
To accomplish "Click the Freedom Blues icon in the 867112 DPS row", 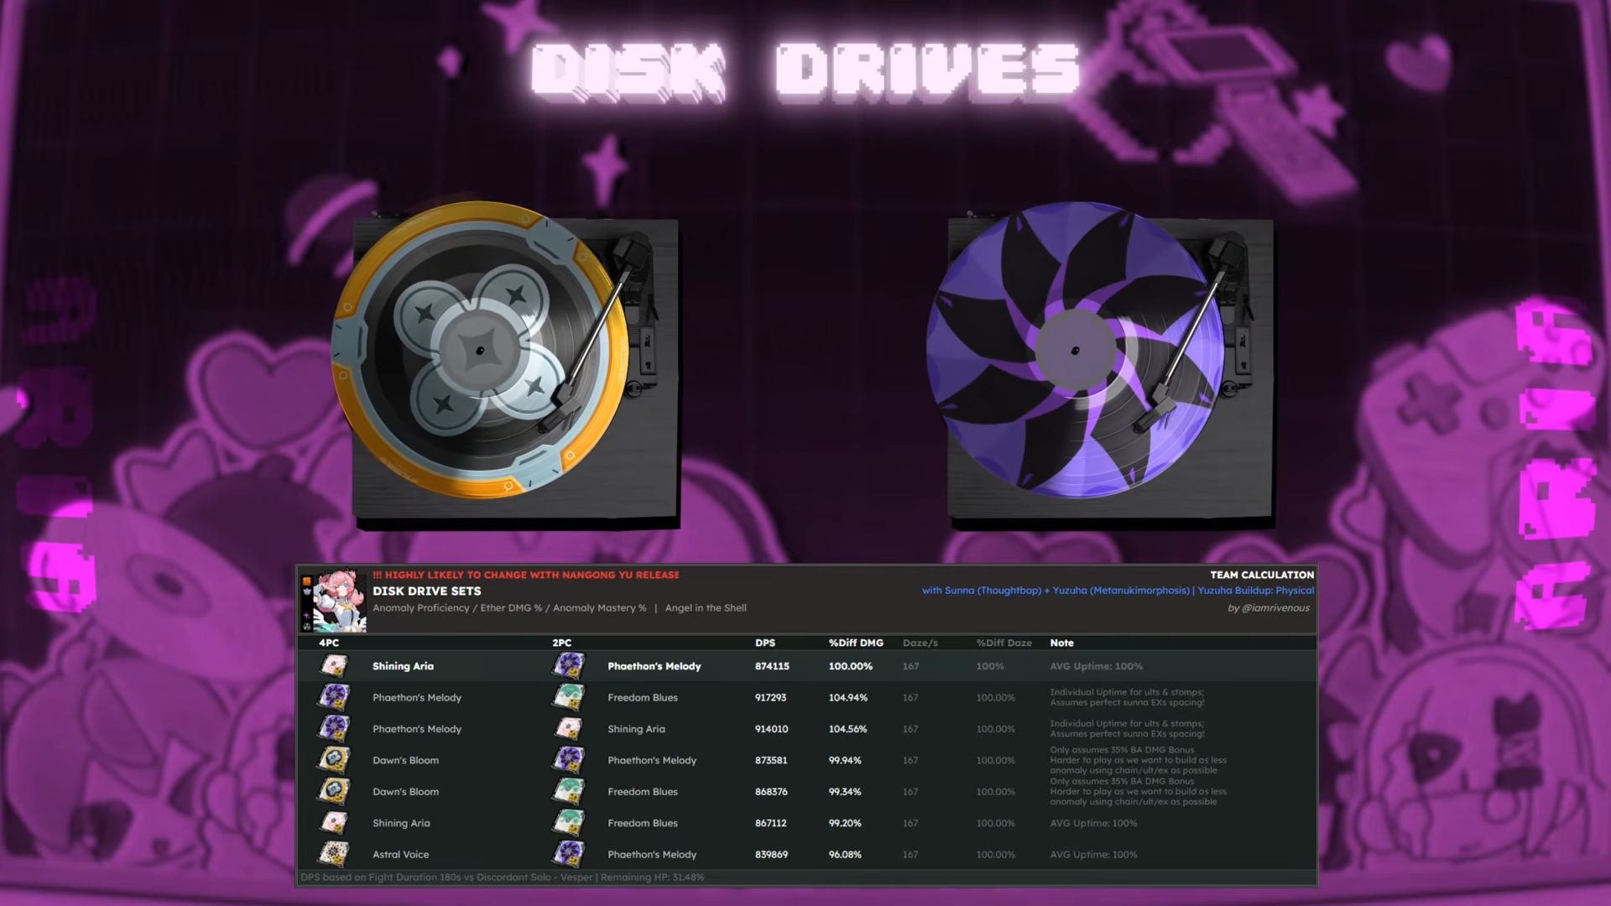I will 568,823.
